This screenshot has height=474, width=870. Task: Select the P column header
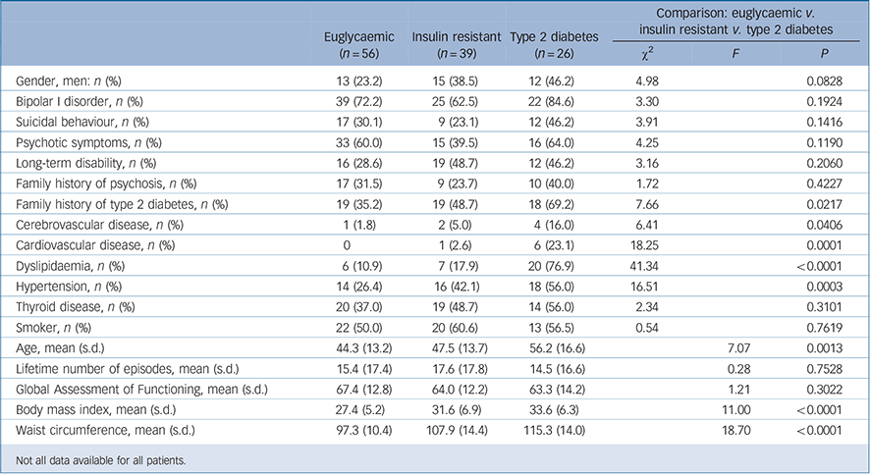point(823,57)
